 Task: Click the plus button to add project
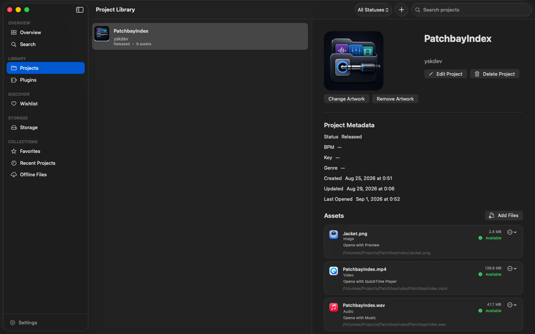(x=401, y=10)
